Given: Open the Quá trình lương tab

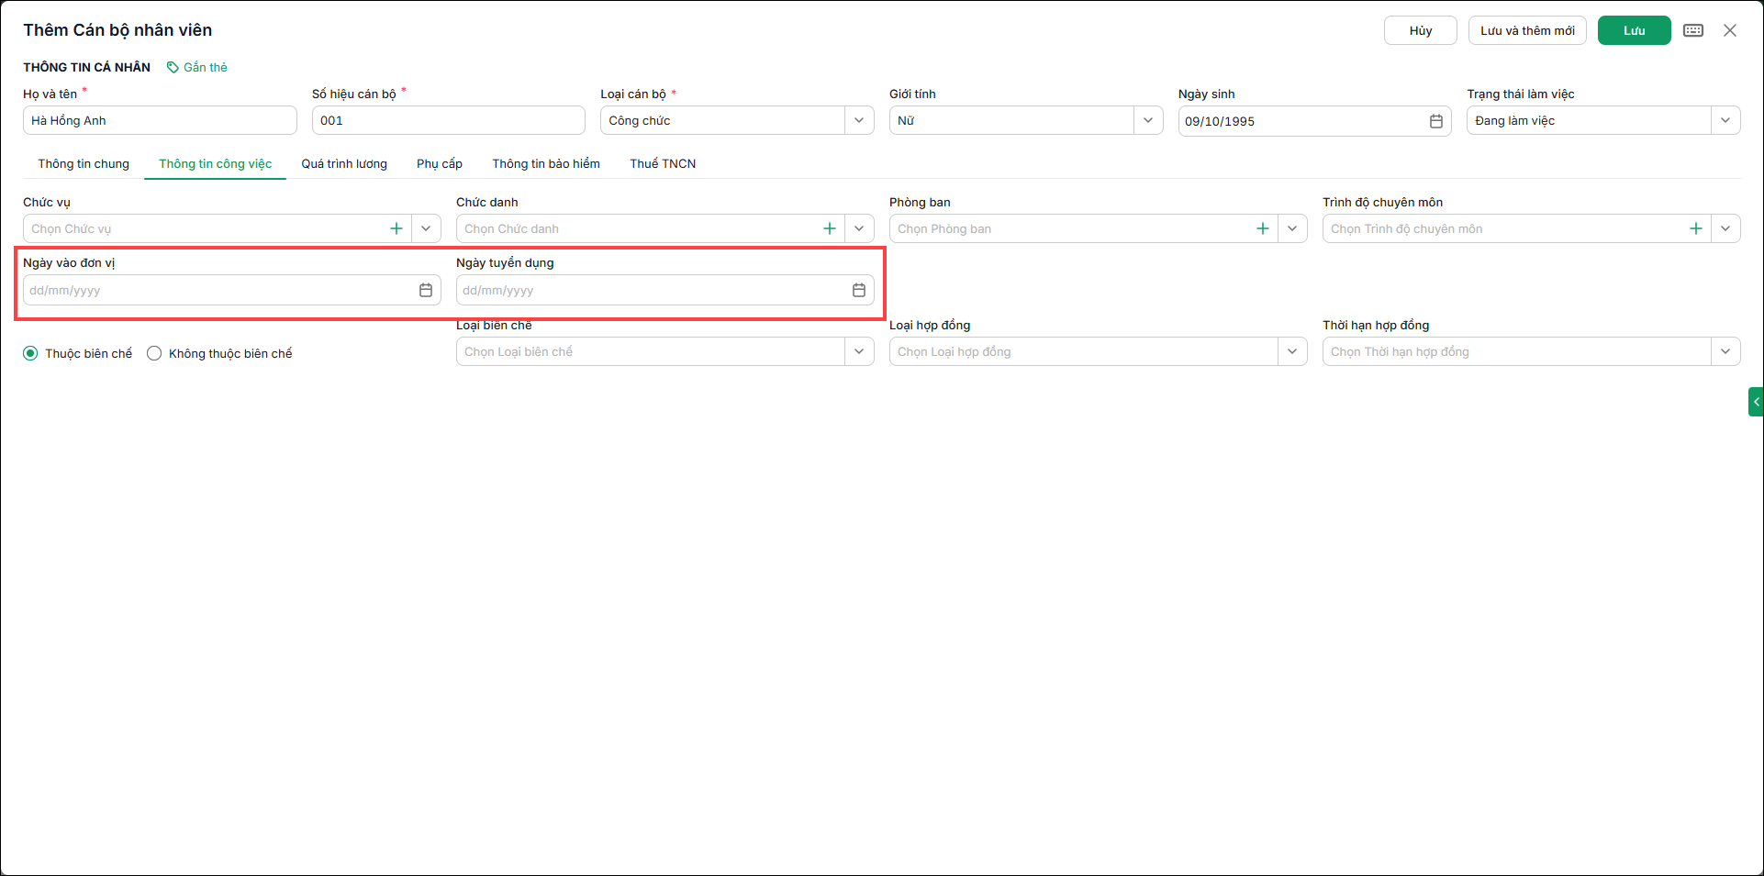Looking at the screenshot, I should coord(344,163).
